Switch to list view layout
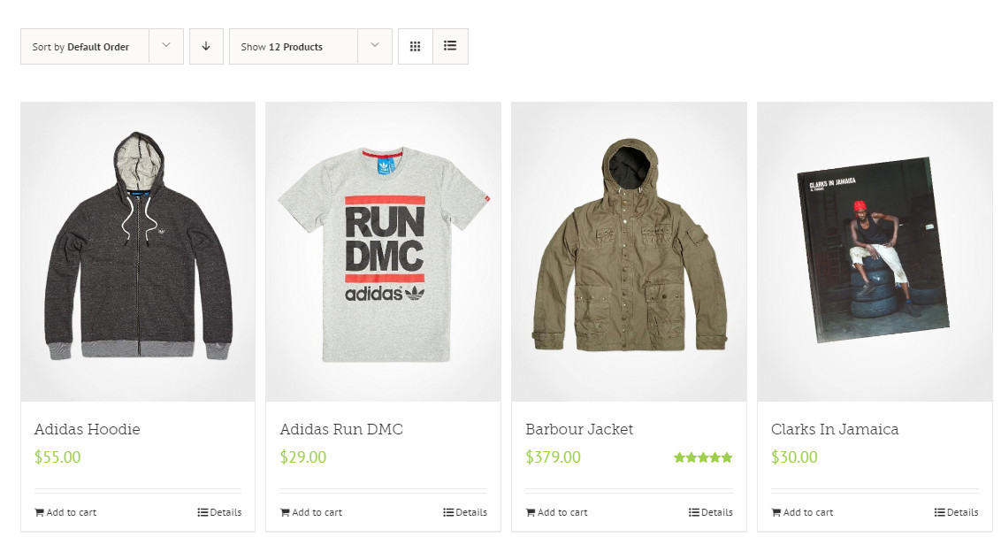Viewport: 1001px width, 537px height. [450, 47]
